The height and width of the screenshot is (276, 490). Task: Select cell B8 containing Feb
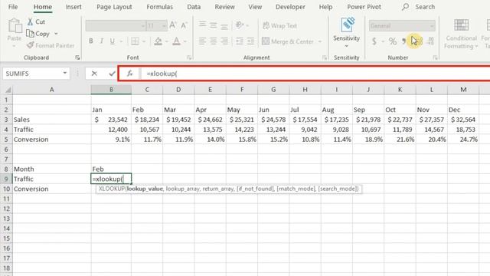point(111,169)
